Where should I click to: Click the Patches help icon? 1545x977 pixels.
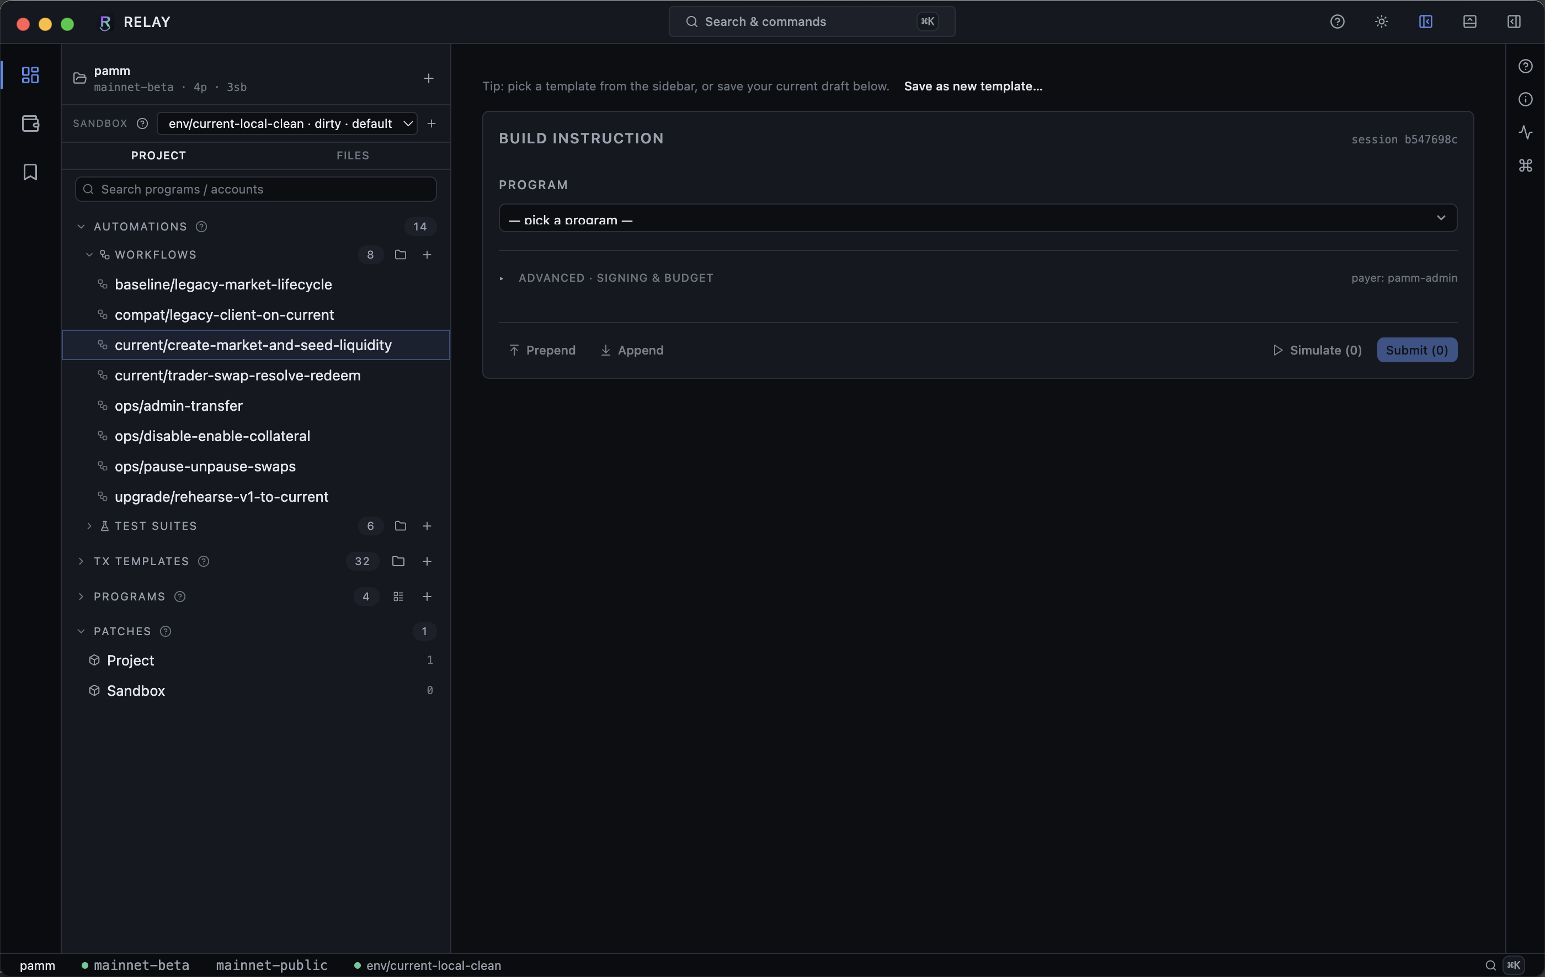pos(166,631)
